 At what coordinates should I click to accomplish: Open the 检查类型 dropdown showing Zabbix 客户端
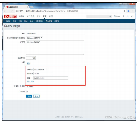click(41, 69)
